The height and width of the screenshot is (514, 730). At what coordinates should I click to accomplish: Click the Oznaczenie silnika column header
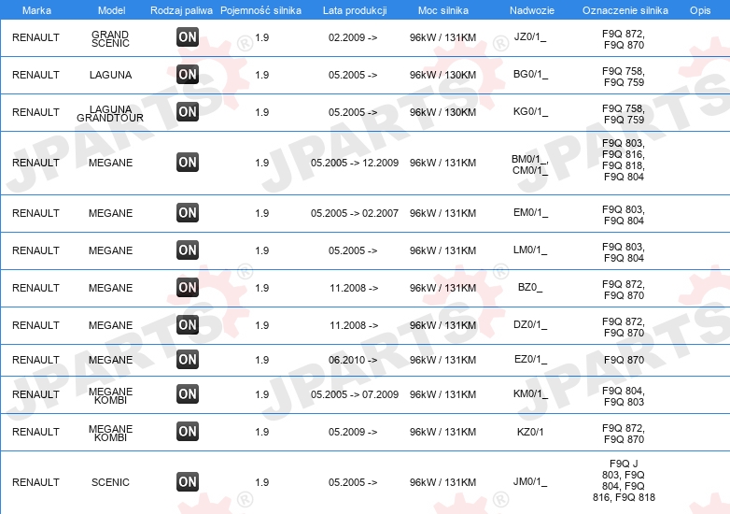(x=625, y=10)
